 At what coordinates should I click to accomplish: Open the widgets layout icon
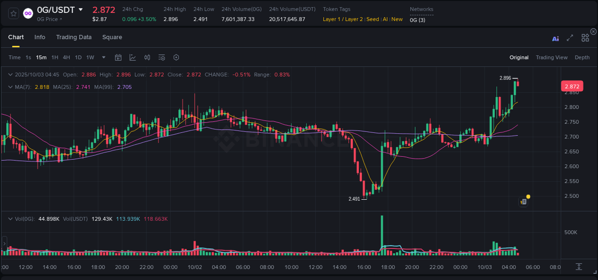[x=585, y=38]
